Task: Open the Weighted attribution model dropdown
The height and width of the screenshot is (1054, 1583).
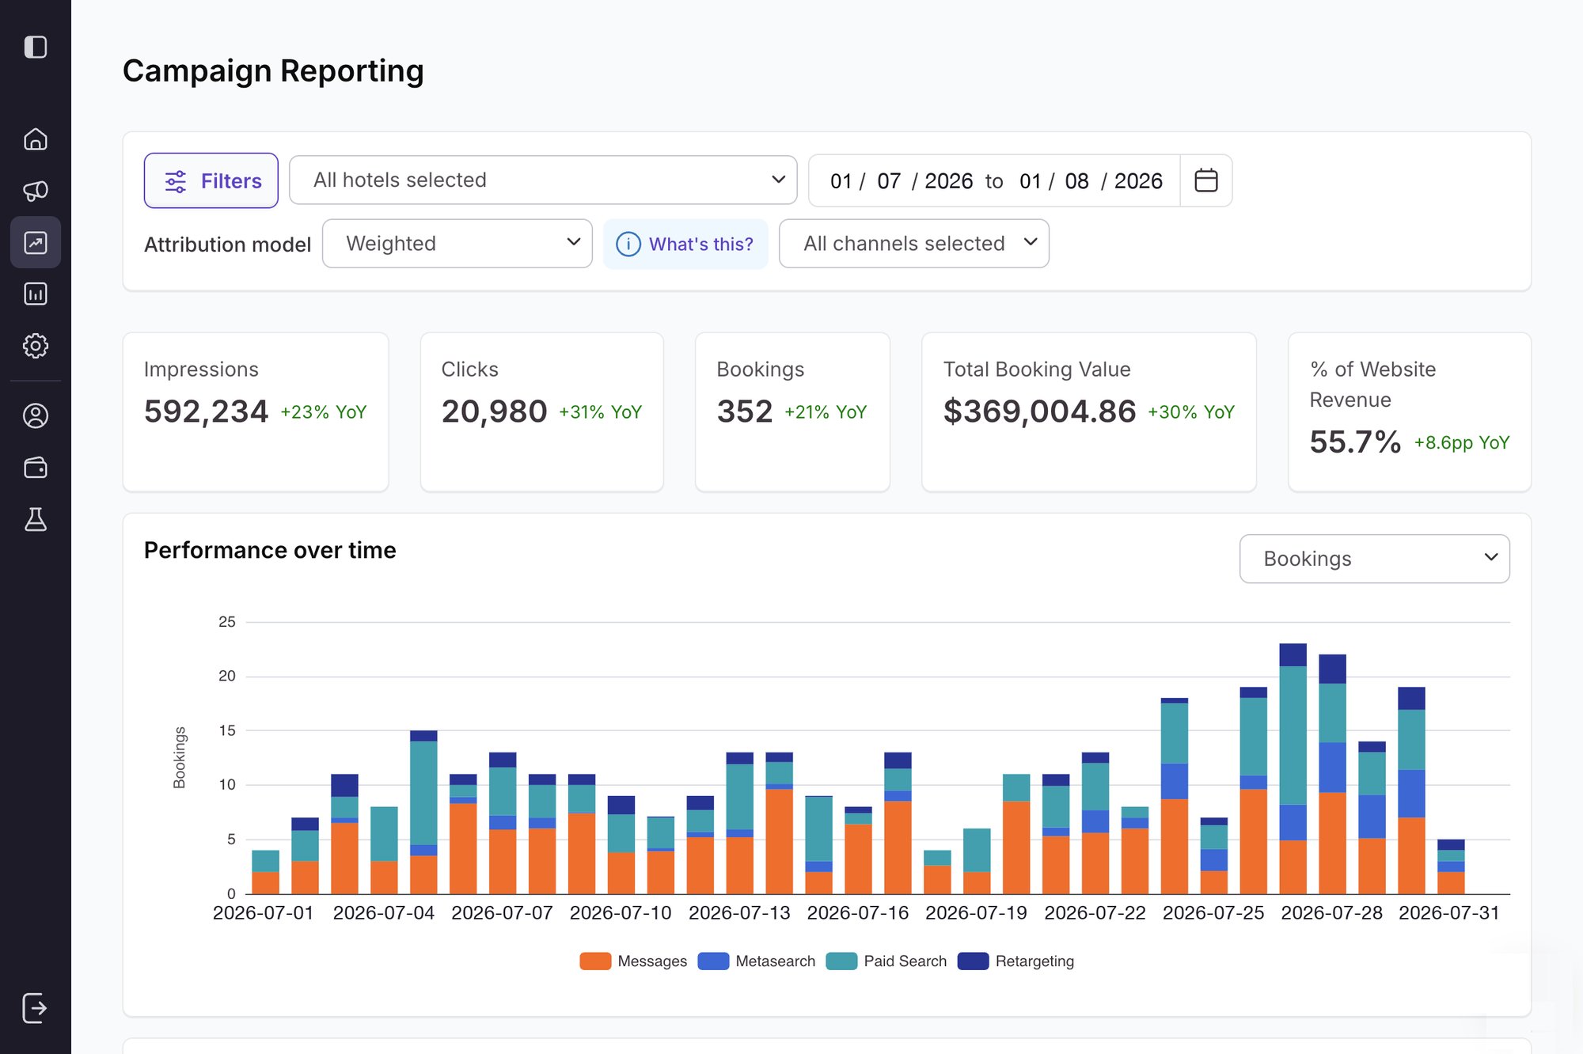Action: pyautogui.click(x=457, y=243)
